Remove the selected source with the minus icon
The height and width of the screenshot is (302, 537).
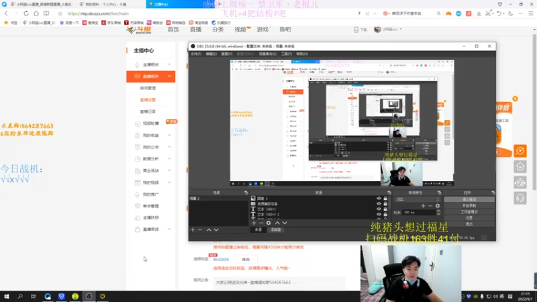click(261, 223)
